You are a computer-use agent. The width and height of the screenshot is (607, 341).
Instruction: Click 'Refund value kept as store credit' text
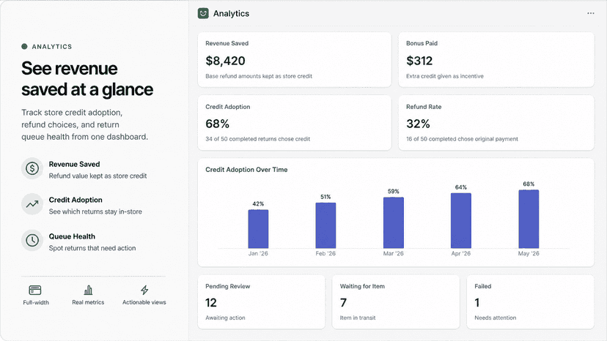pos(98,176)
